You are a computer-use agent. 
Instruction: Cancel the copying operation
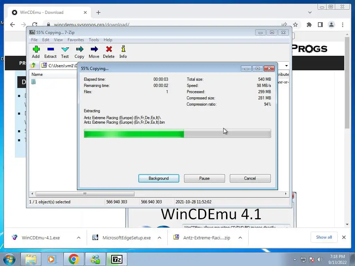[x=250, y=178]
